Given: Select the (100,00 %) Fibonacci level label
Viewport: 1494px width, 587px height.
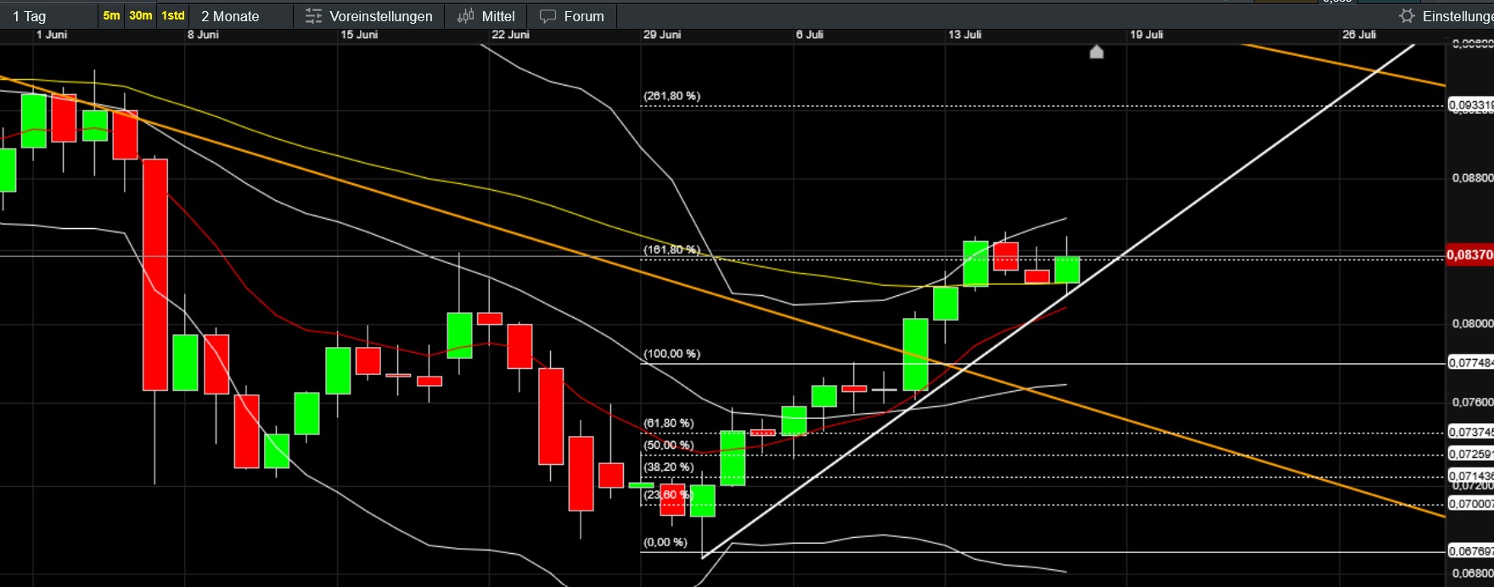Looking at the screenshot, I should tap(672, 354).
